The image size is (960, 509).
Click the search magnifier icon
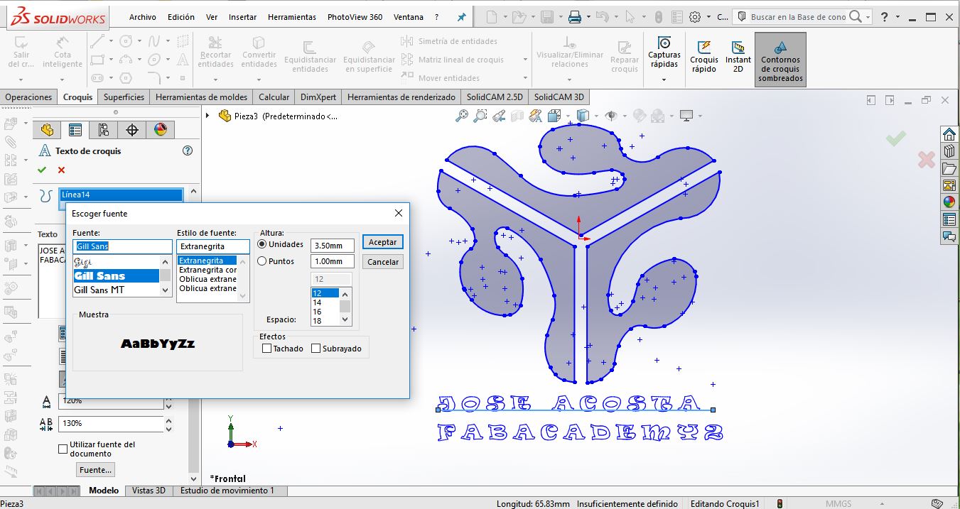point(856,17)
